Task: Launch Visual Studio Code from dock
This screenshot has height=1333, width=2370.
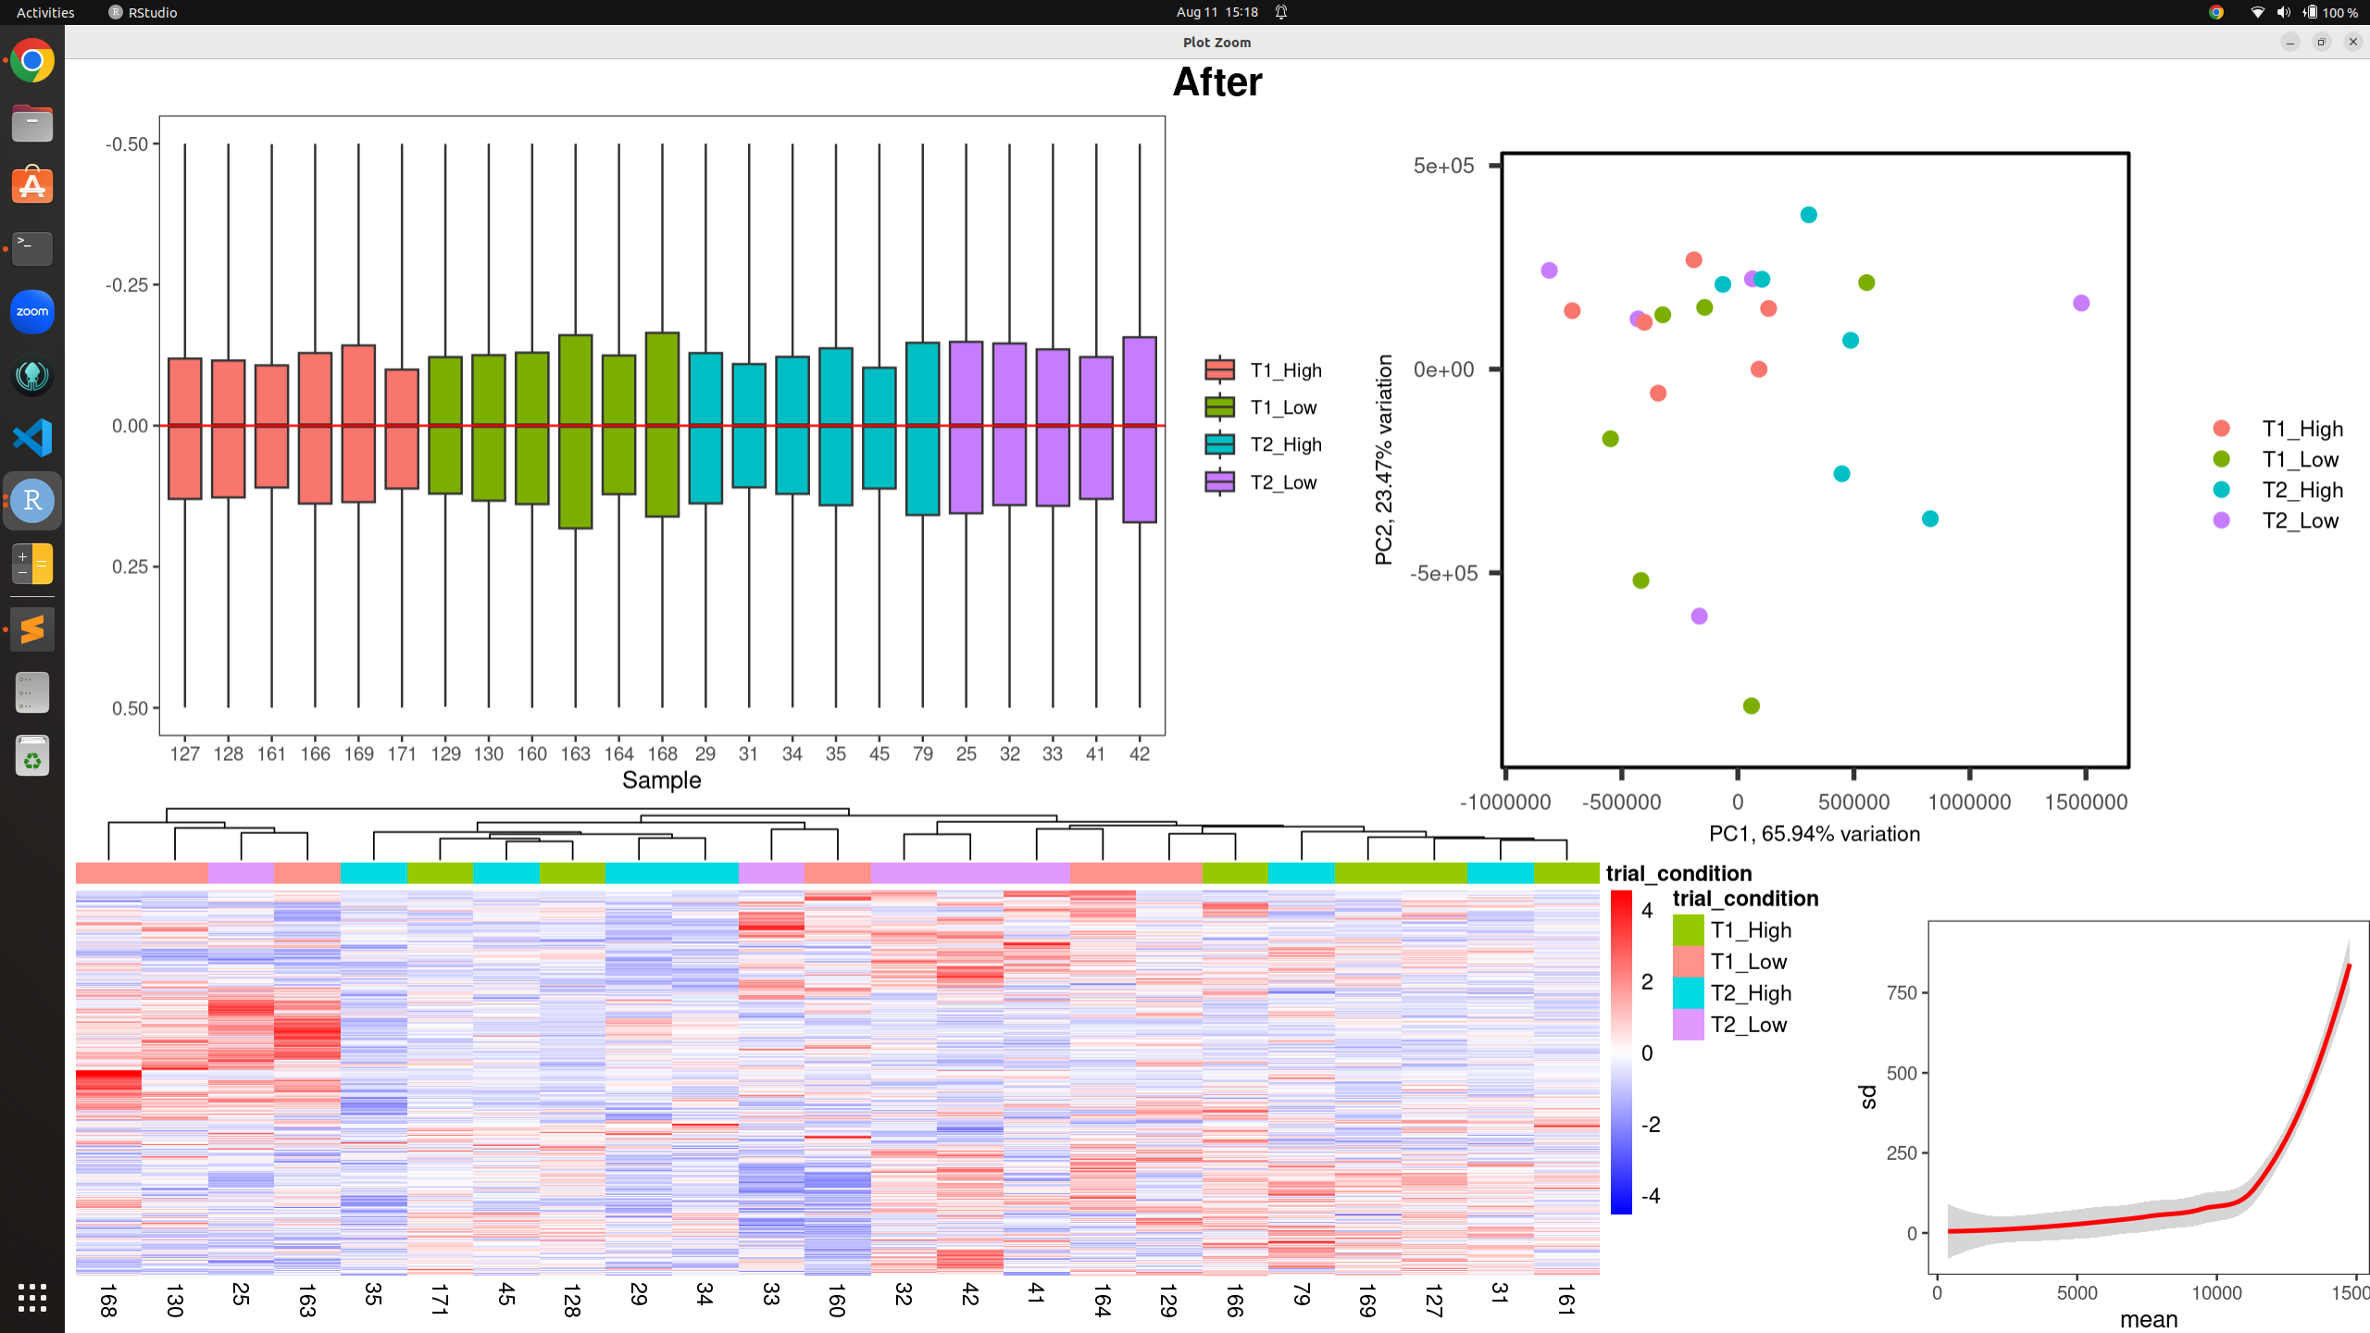Action: (x=32, y=438)
